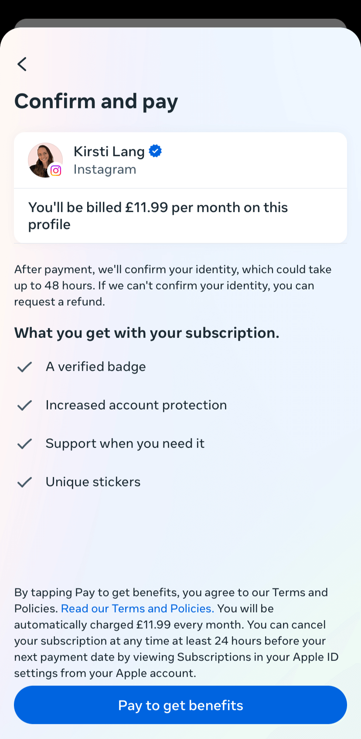Tap the Support when you need it text
The width and height of the screenshot is (361, 739).
click(125, 443)
